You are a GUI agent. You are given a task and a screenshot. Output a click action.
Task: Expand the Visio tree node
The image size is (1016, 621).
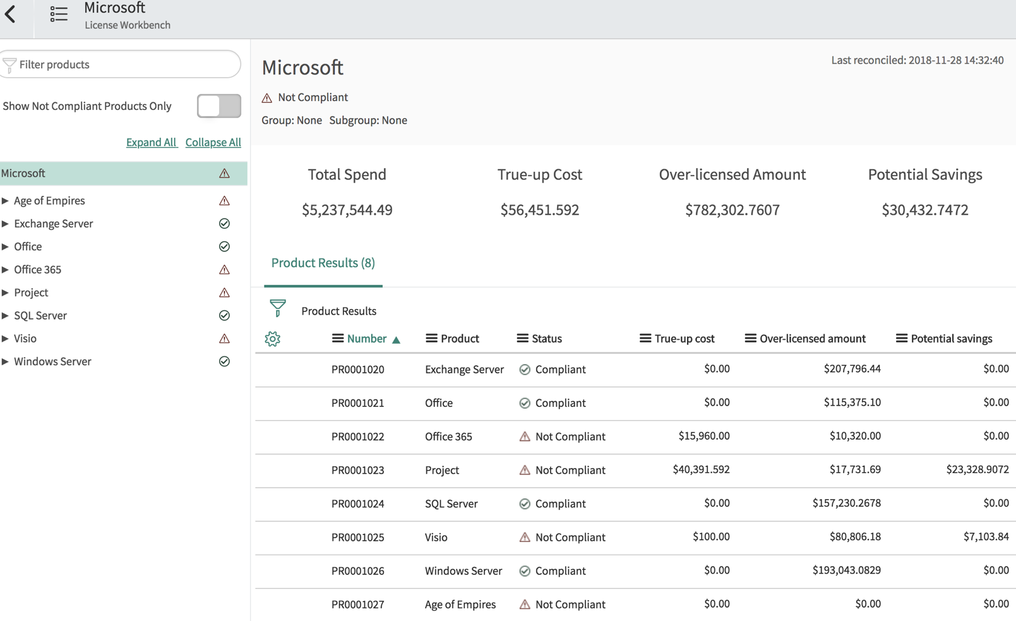coord(5,339)
